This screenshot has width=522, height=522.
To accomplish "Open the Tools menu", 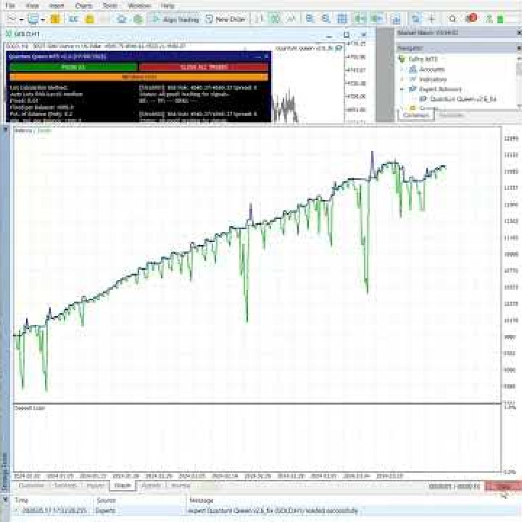I will click(110, 5).
